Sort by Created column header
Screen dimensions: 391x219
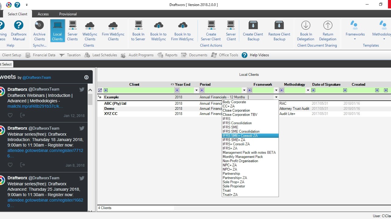click(x=358, y=85)
